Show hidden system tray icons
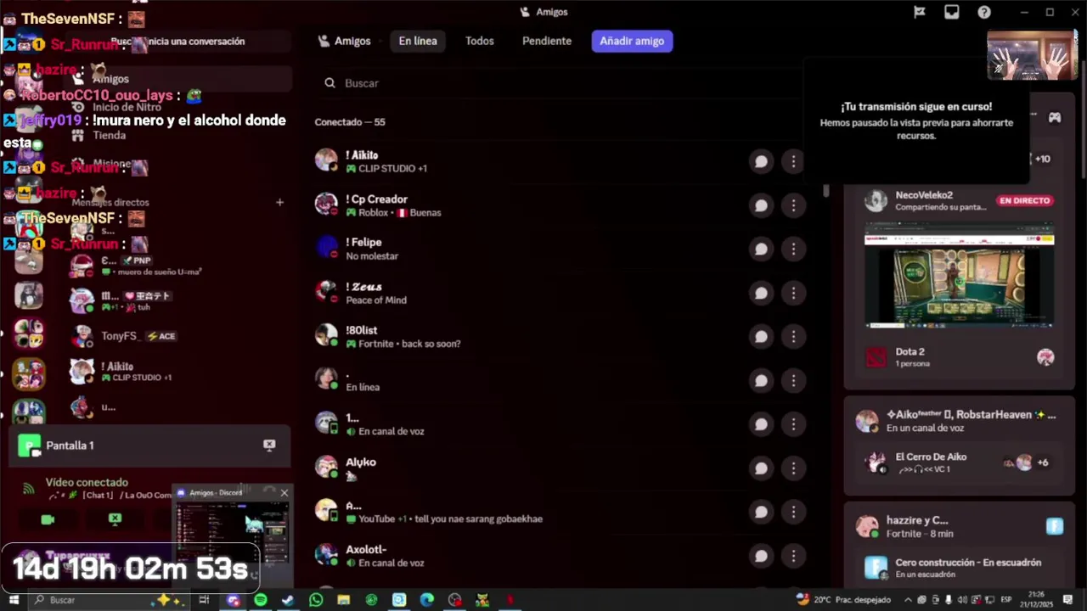Image resolution: width=1087 pixels, height=611 pixels. pyautogui.click(x=908, y=600)
